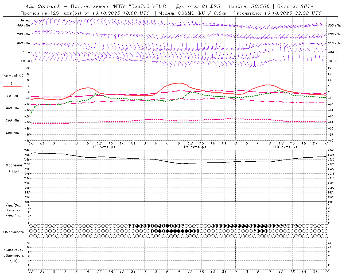Click the "Давление" pressure panel label
This screenshot has width=342, height=274.
click(x=14, y=165)
